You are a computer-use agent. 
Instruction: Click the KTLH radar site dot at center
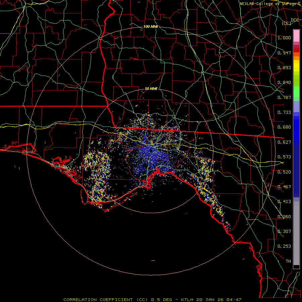(x=151, y=151)
